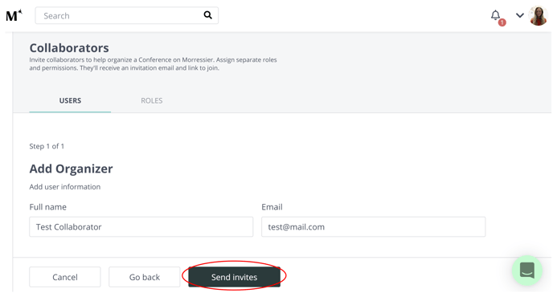
Task: Click the Full name label
Action: click(x=47, y=207)
